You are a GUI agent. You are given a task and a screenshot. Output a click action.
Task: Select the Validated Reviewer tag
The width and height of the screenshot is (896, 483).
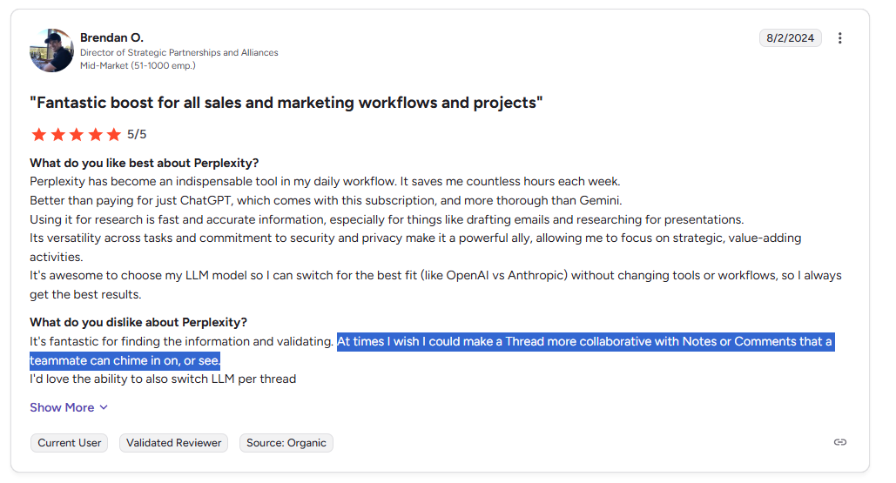pos(174,443)
